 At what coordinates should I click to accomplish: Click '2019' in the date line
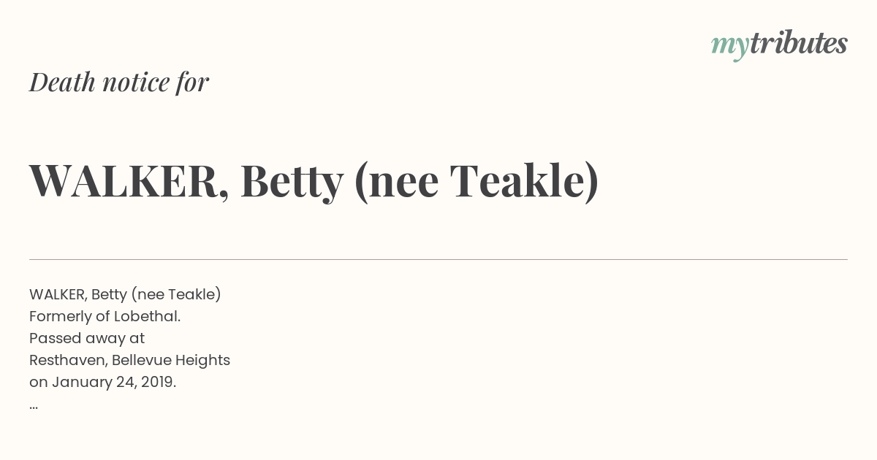click(x=159, y=382)
